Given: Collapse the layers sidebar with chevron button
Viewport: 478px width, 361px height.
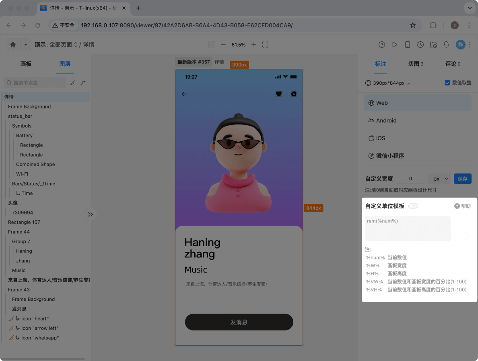Looking at the screenshot, I should click(x=90, y=214).
